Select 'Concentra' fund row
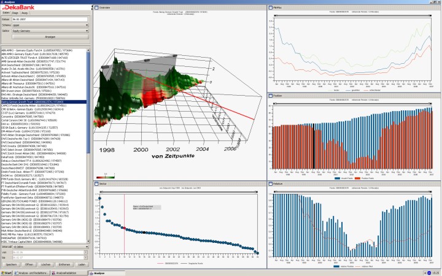The width and height of the screenshot is (442, 276). (x=44, y=117)
